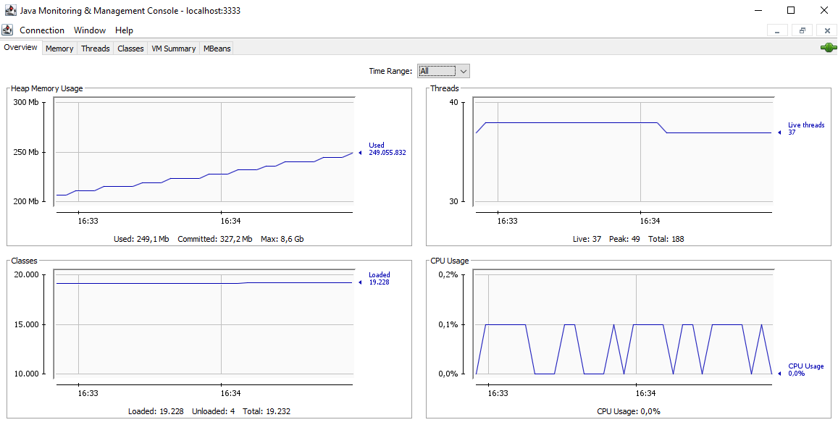Click the 300 Mb axis label
838x425 pixels.
coord(25,103)
